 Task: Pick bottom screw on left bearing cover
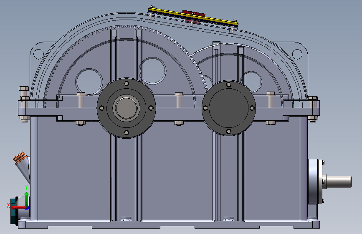(126, 132)
